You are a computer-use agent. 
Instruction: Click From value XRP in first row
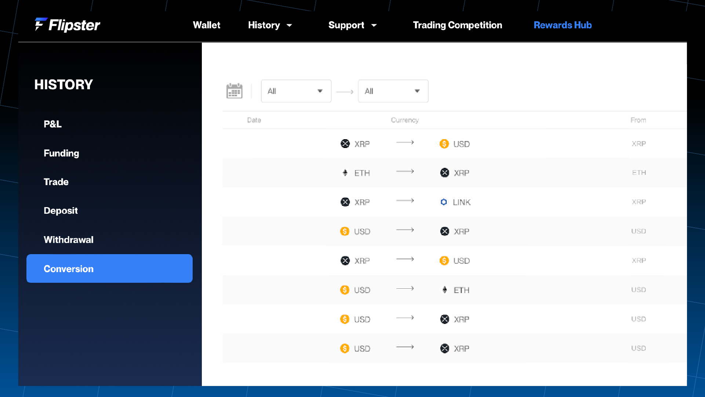tap(639, 144)
